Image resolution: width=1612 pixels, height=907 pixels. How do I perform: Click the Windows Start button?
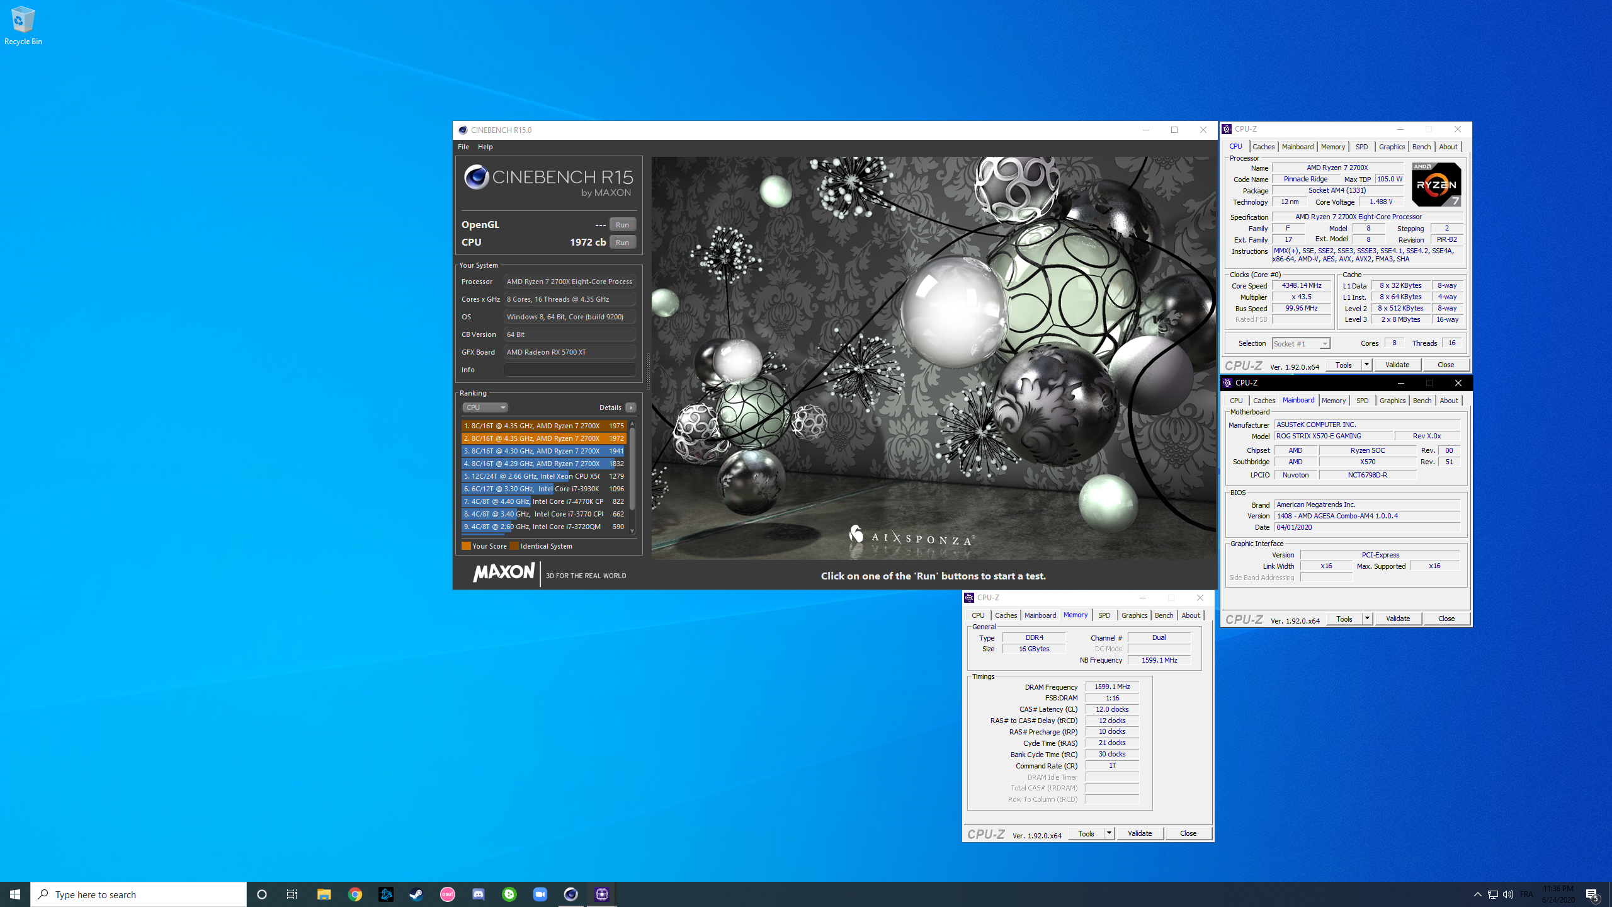click(15, 894)
